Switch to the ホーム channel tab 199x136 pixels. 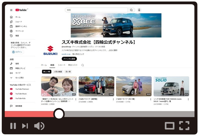point(44,65)
